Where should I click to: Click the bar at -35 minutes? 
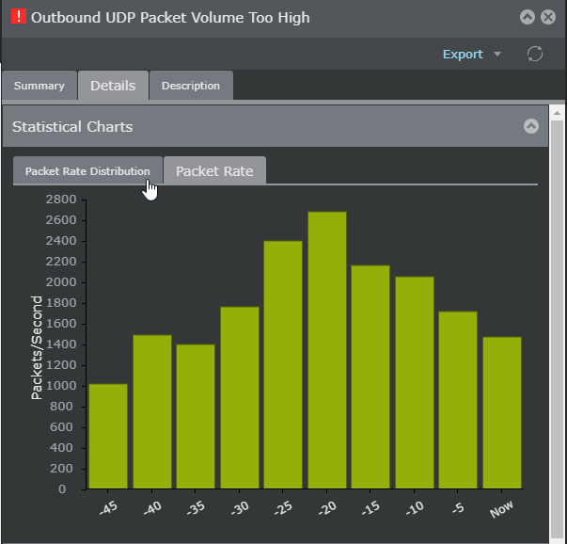196,417
